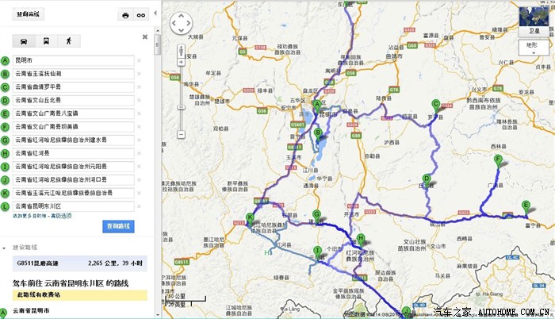Zoom out with the minus button
Screen dimensions: 555x319
pos(180,136)
